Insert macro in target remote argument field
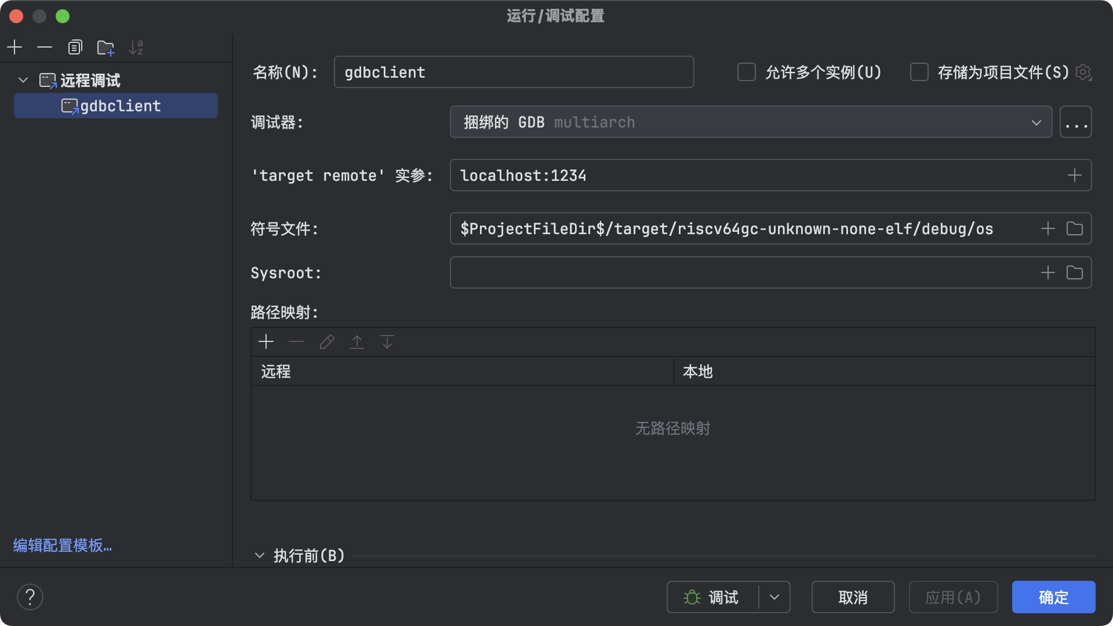This screenshot has width=1113, height=626. click(x=1074, y=175)
